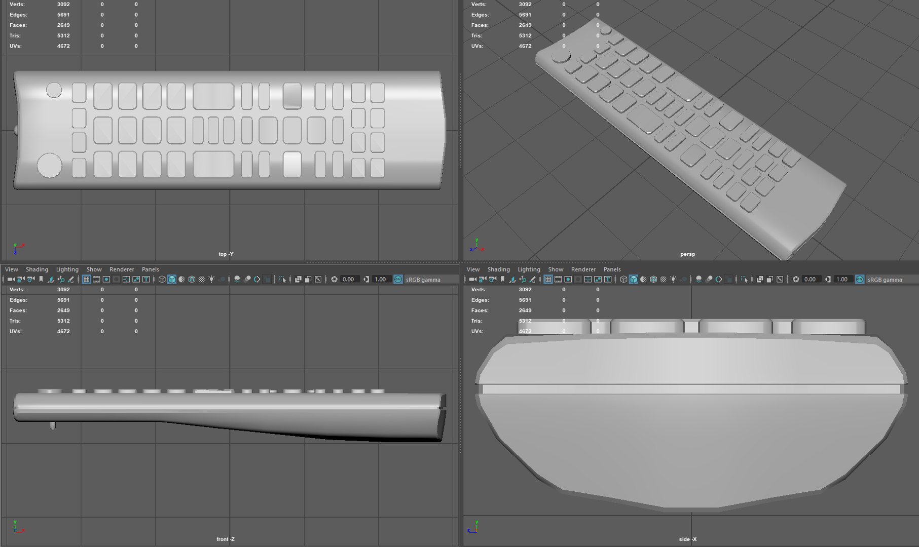Click Isolate Select icon in front view toolbar

click(x=282, y=280)
